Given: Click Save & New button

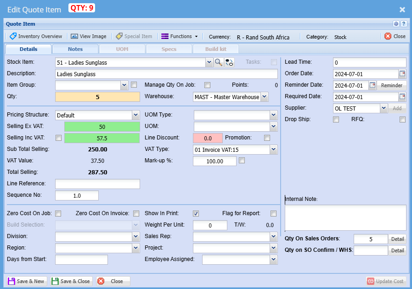Looking at the screenshot, I should (26, 281).
